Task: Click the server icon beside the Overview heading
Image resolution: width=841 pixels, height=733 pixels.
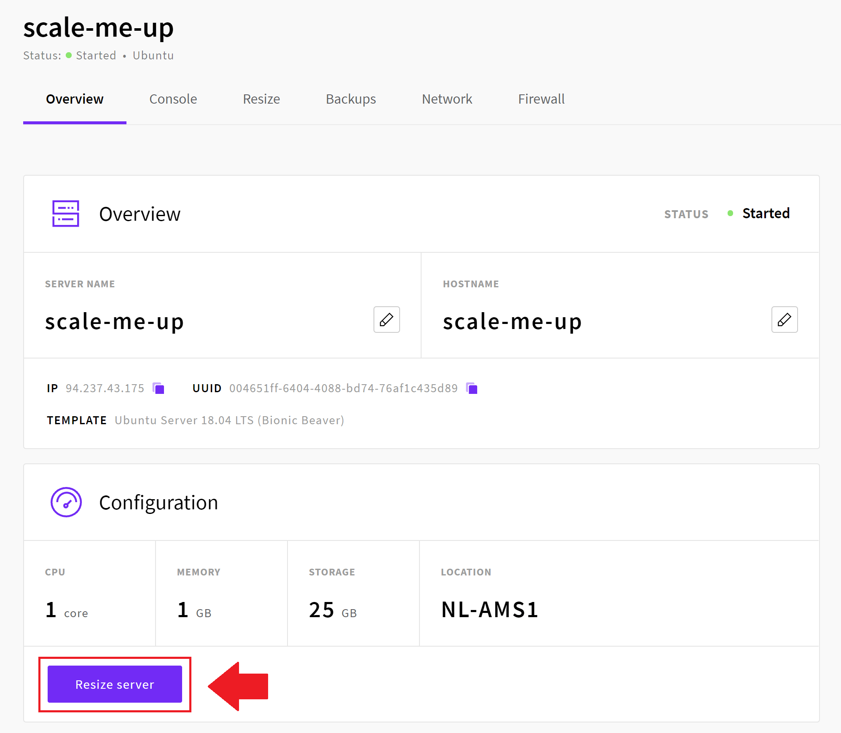Action: click(66, 214)
